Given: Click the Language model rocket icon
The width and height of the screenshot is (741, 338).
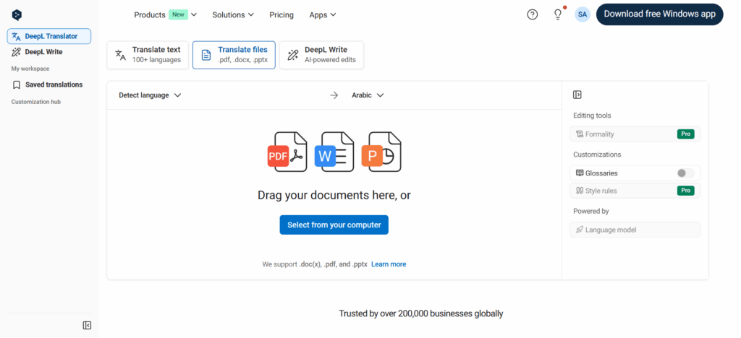Looking at the screenshot, I should 580,230.
